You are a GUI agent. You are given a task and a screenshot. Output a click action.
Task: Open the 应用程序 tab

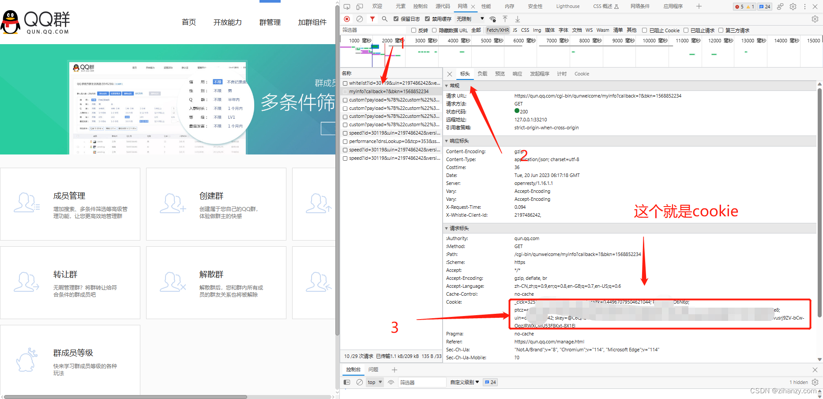pos(673,6)
